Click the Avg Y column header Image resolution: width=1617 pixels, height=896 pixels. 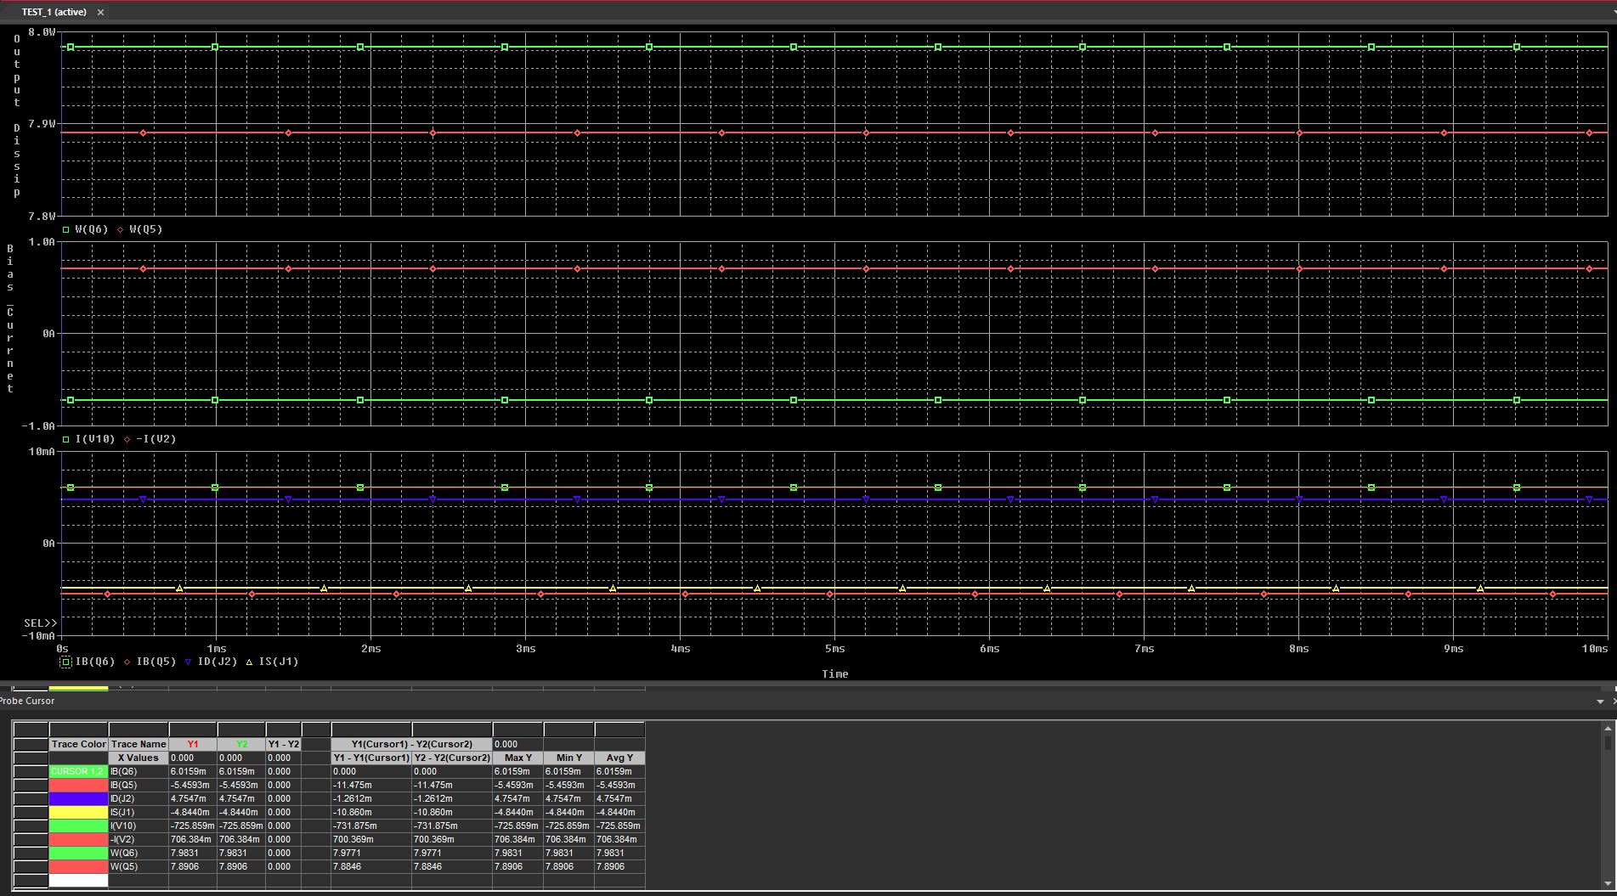pos(619,758)
